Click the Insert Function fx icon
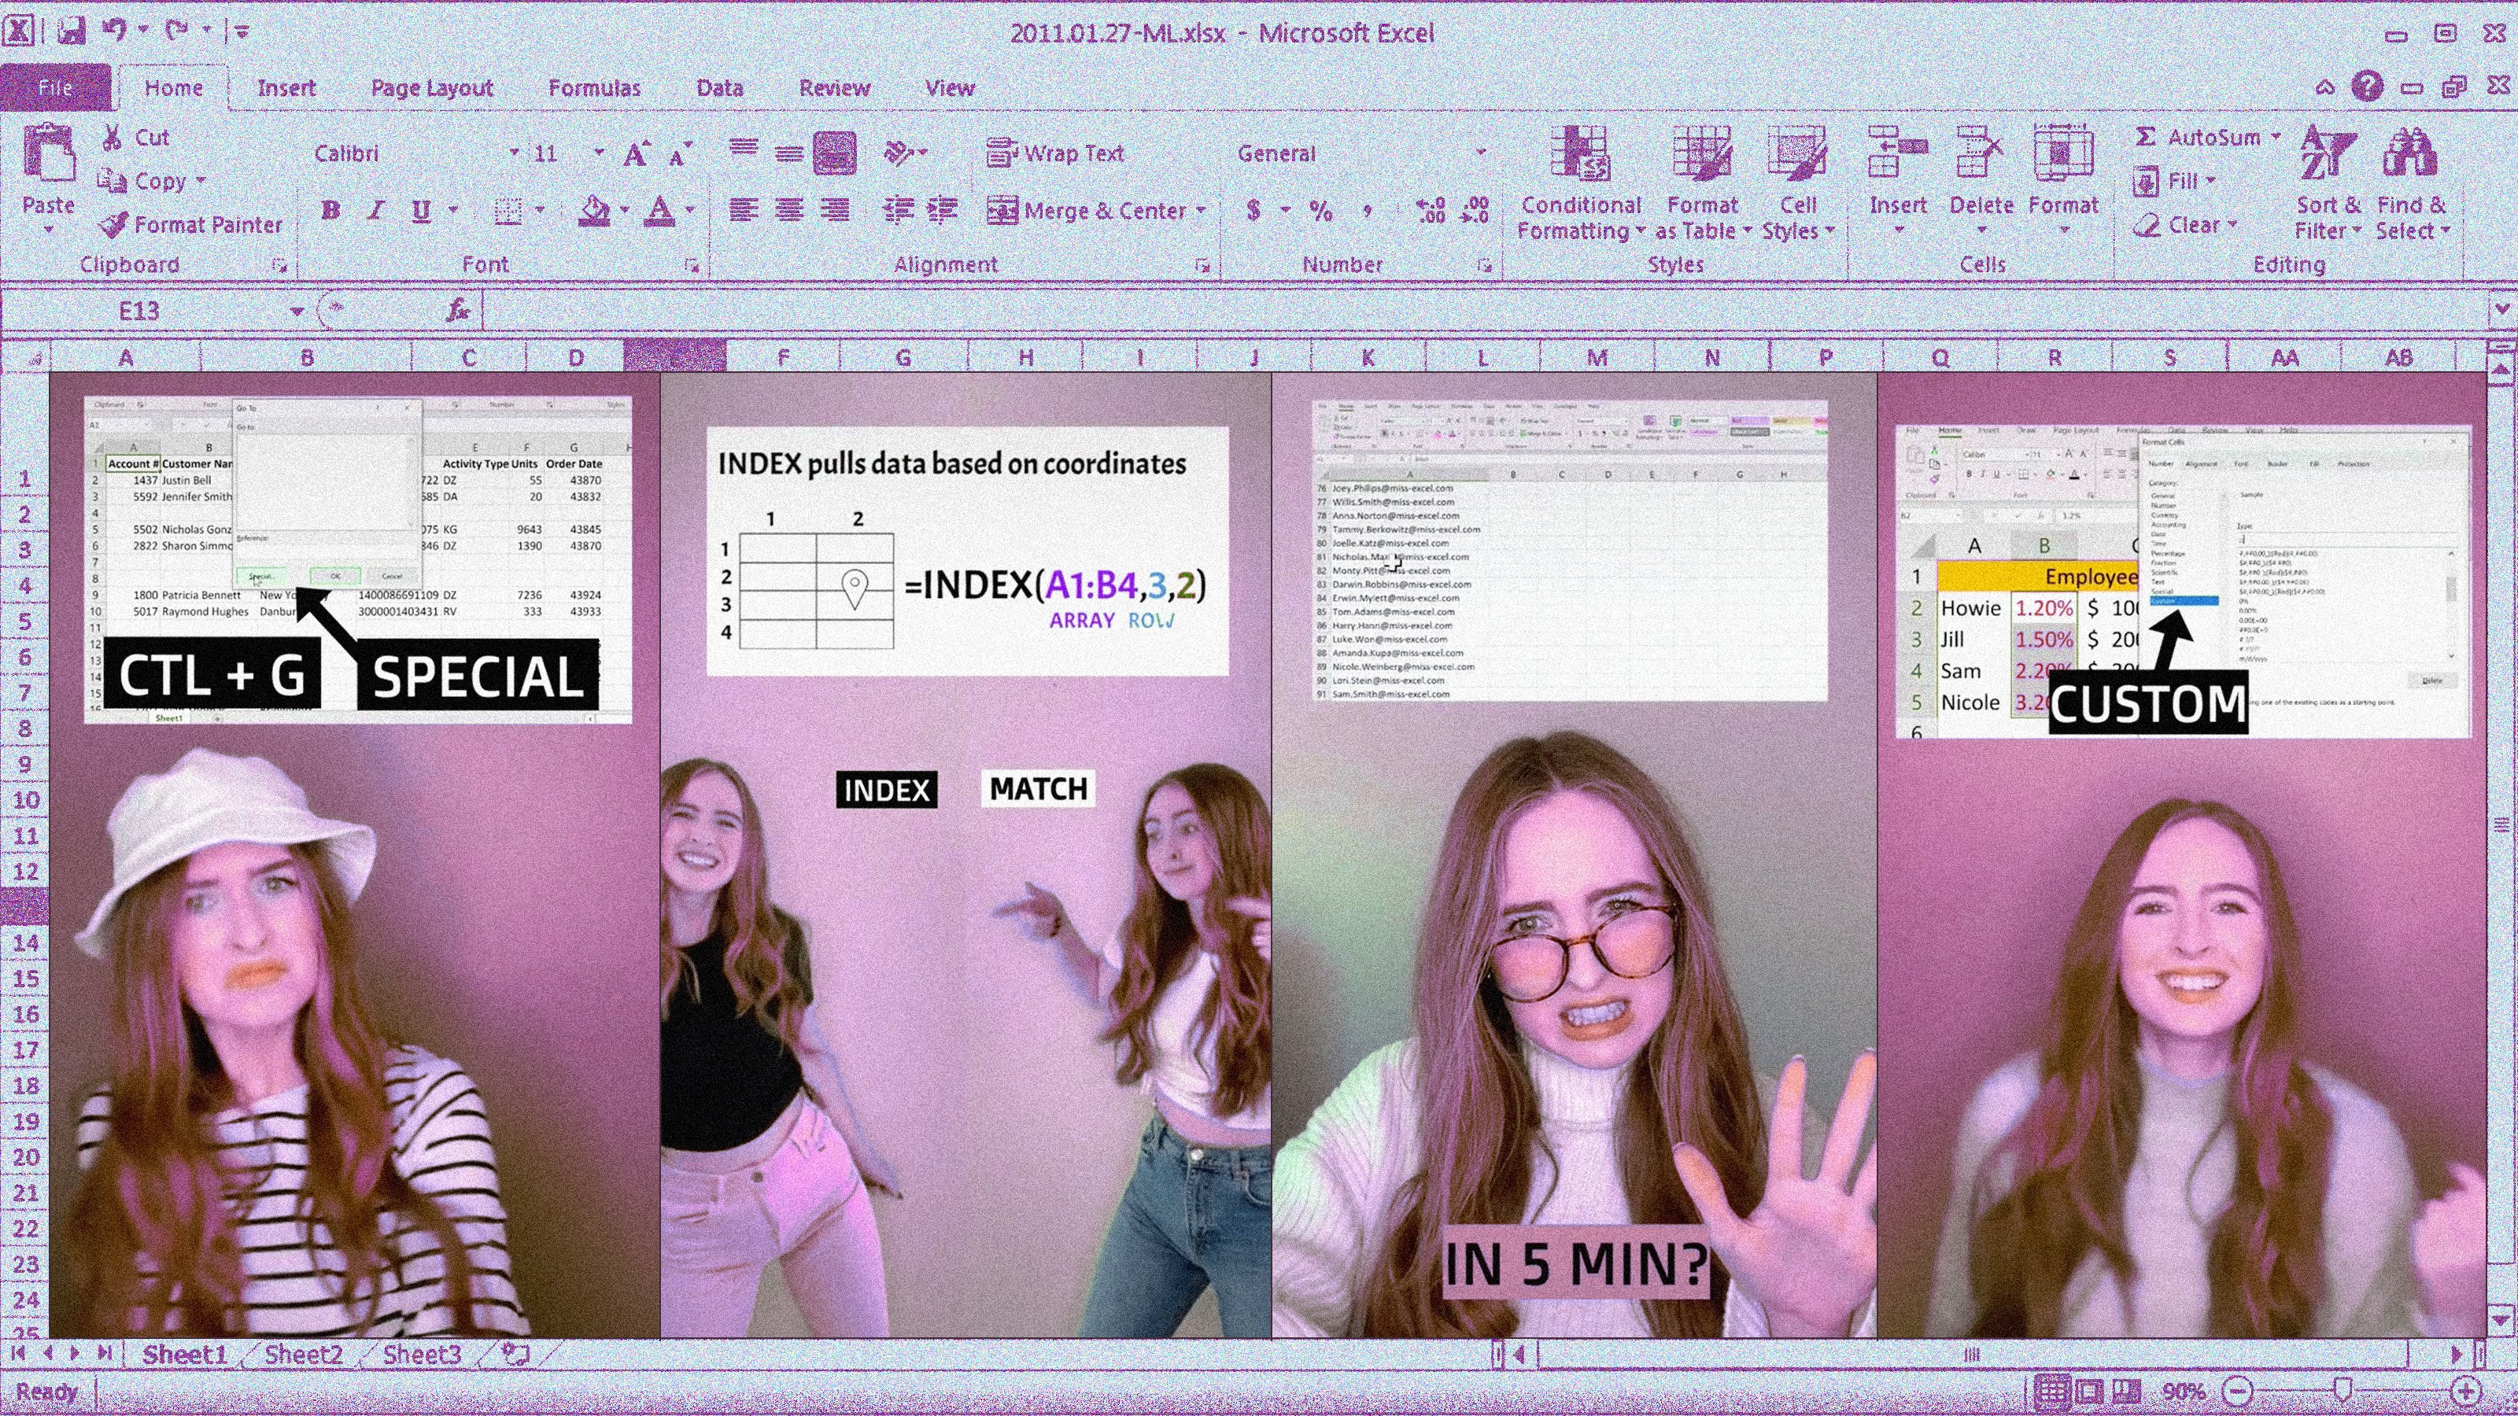2518x1416 pixels. (x=457, y=311)
